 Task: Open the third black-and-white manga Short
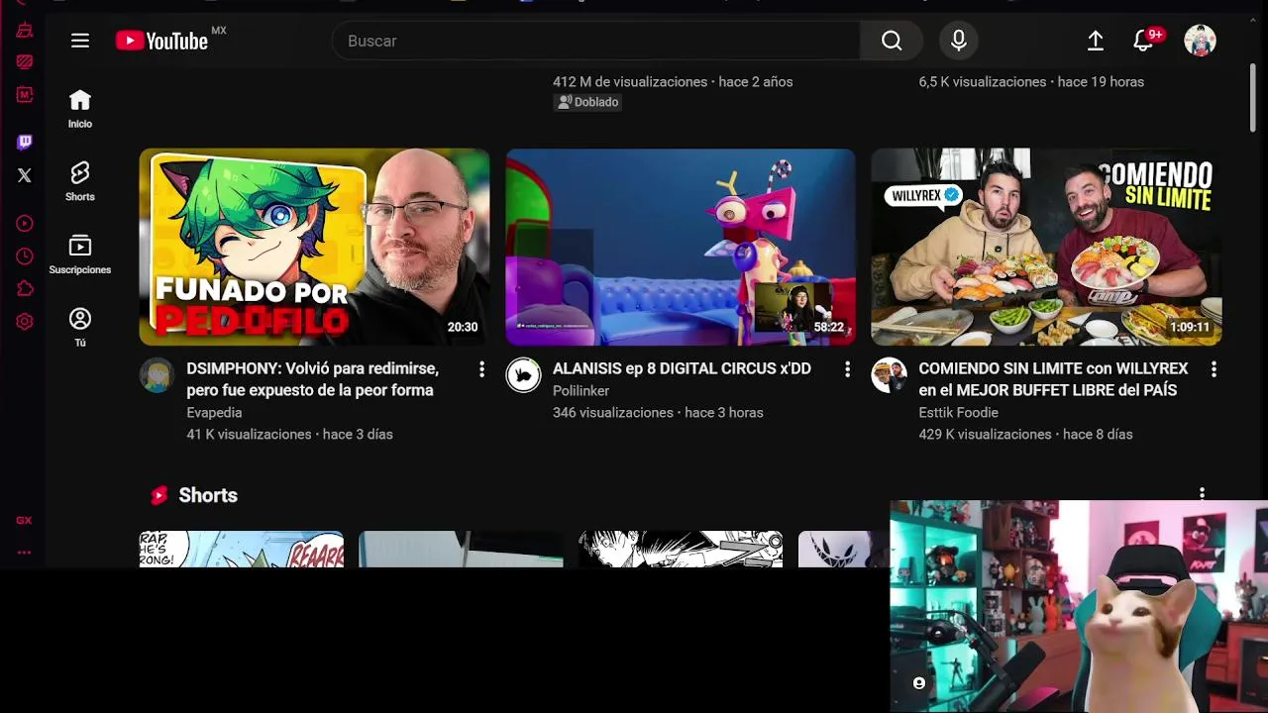pos(681,550)
